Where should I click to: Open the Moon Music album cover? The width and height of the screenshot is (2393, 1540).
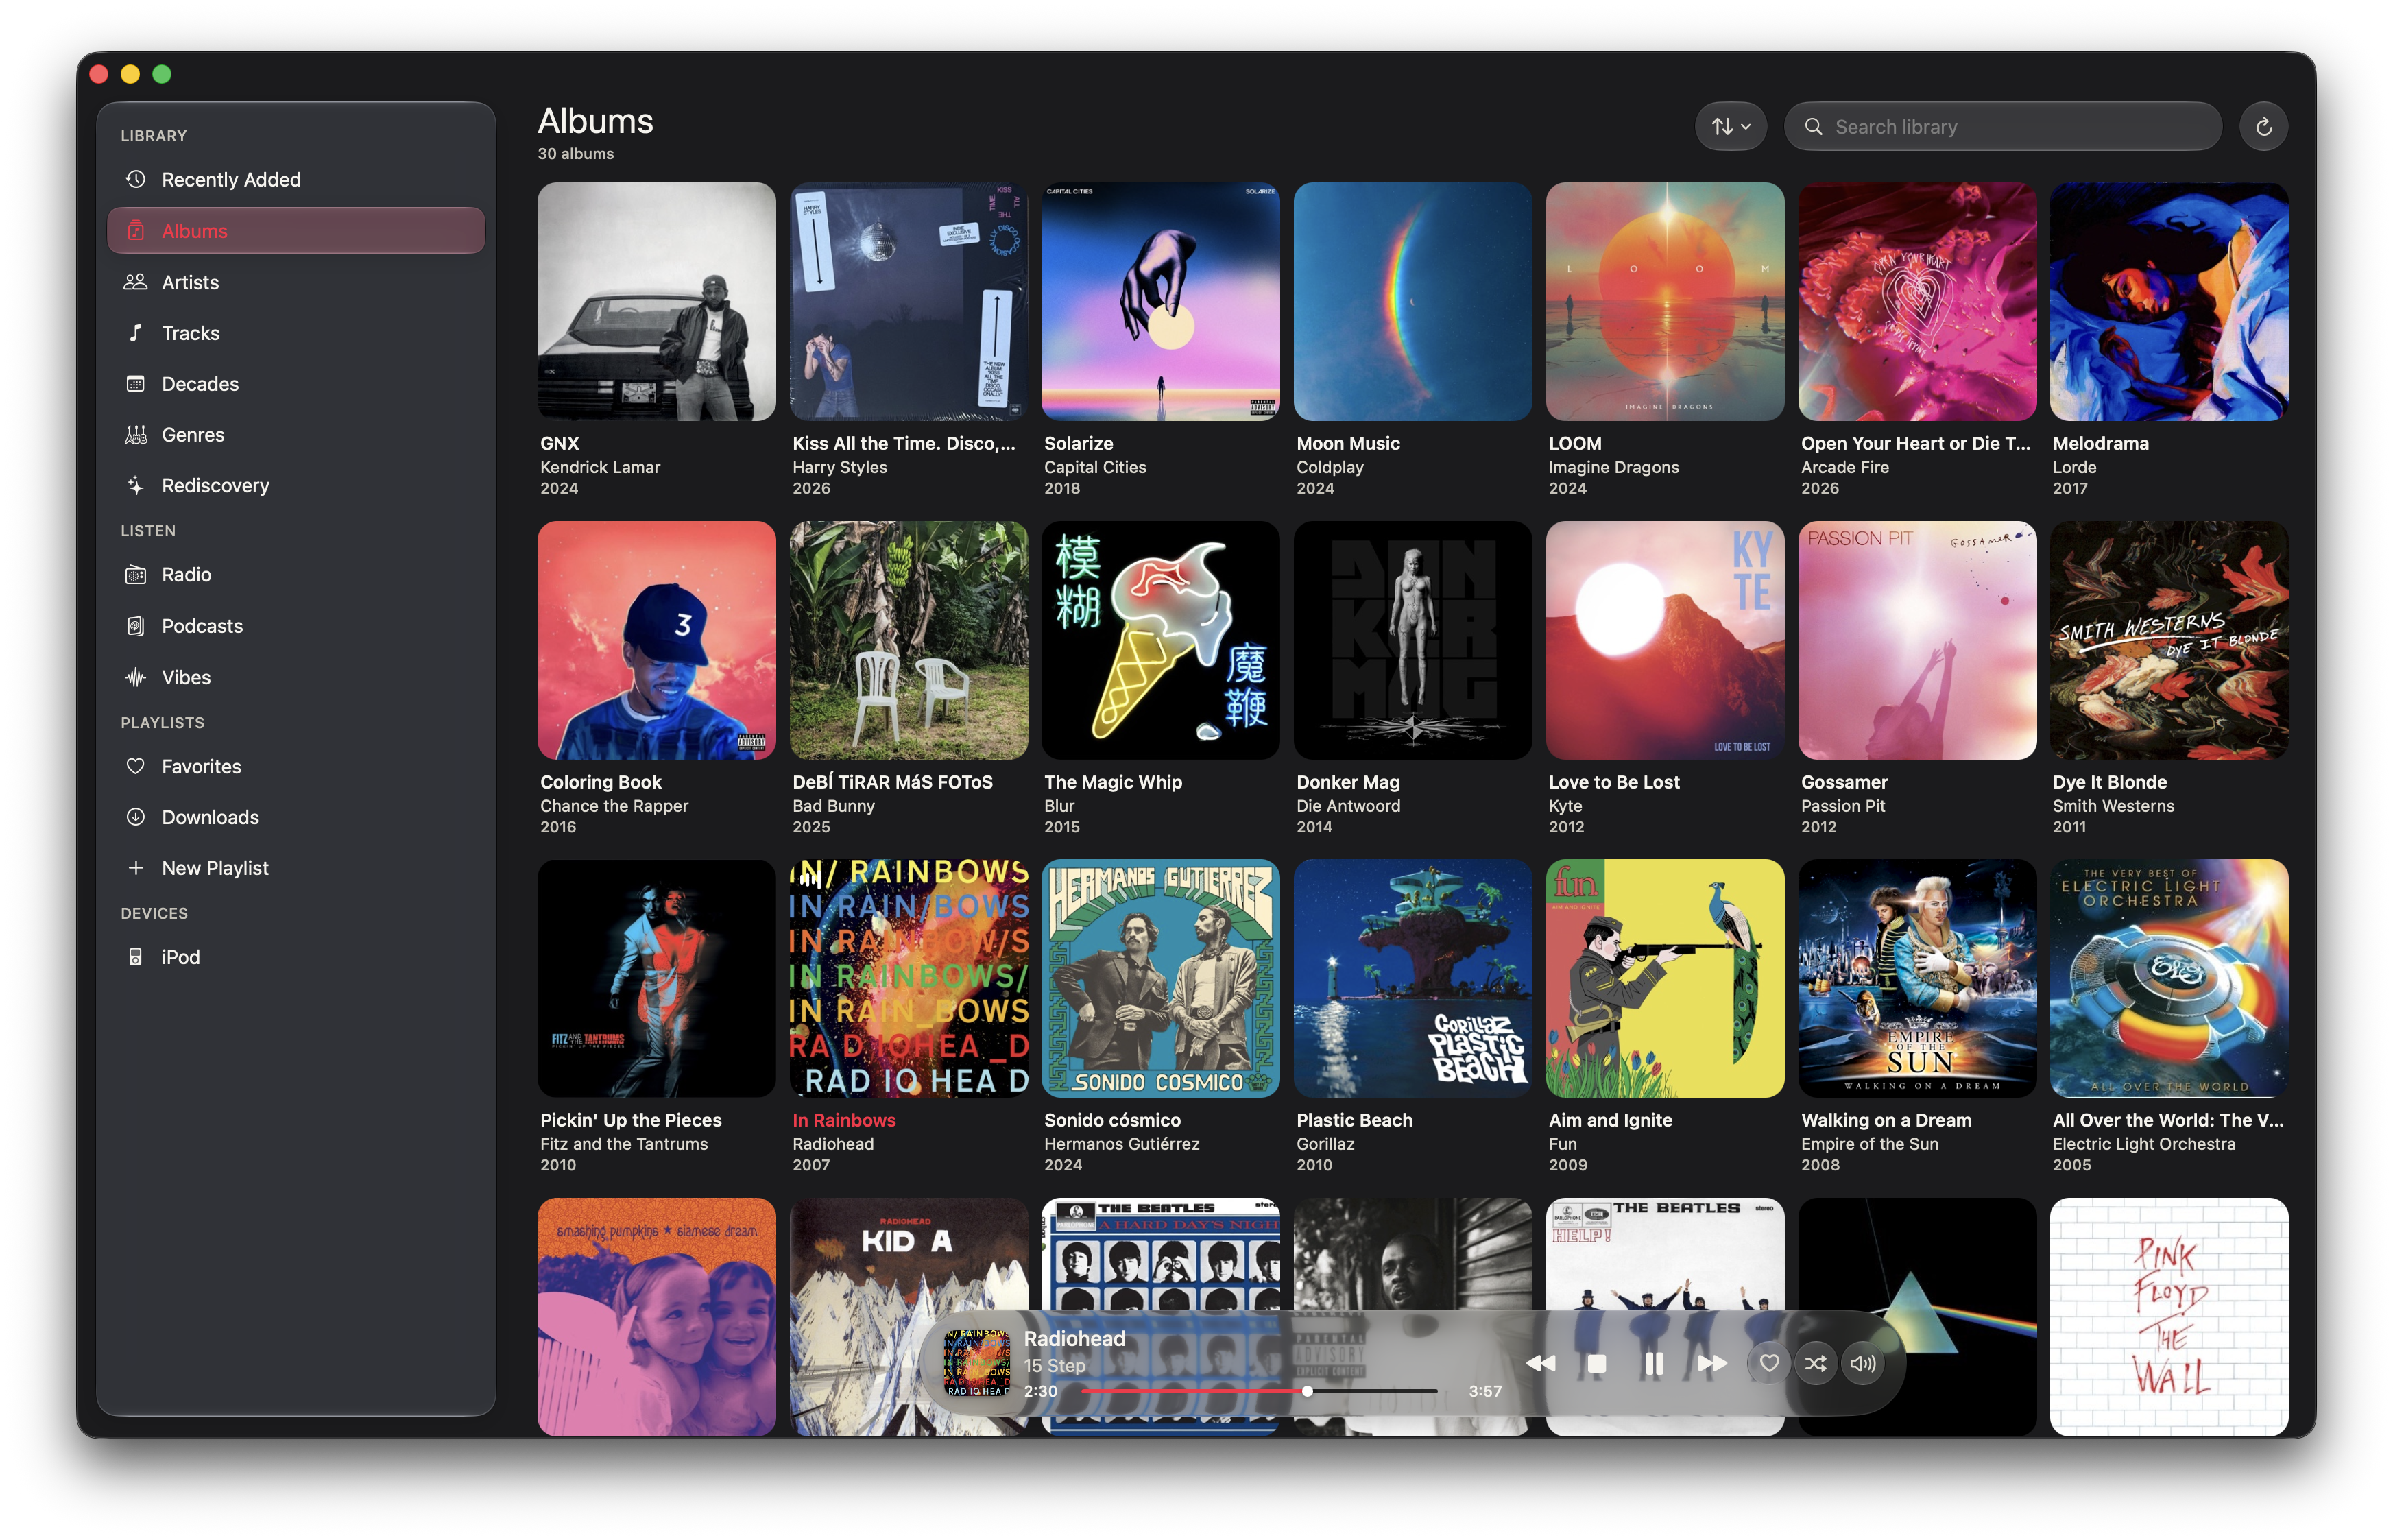pos(1412,301)
